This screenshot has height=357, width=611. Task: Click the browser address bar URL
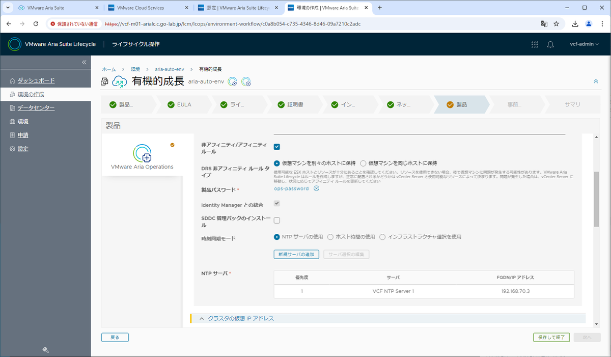(232, 23)
